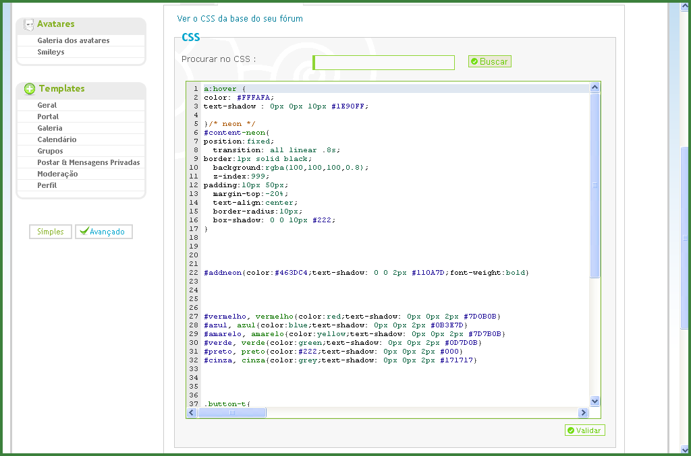The image size is (691, 456).
Task: Click the "Procurar no CSS :" label
Action: 219,59
